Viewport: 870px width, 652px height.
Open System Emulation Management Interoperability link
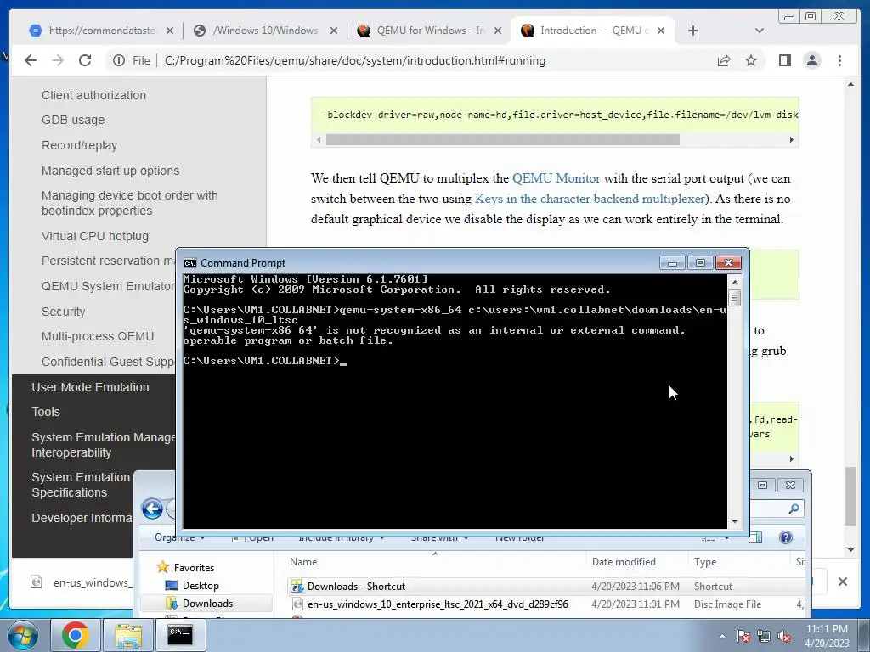pos(103,445)
